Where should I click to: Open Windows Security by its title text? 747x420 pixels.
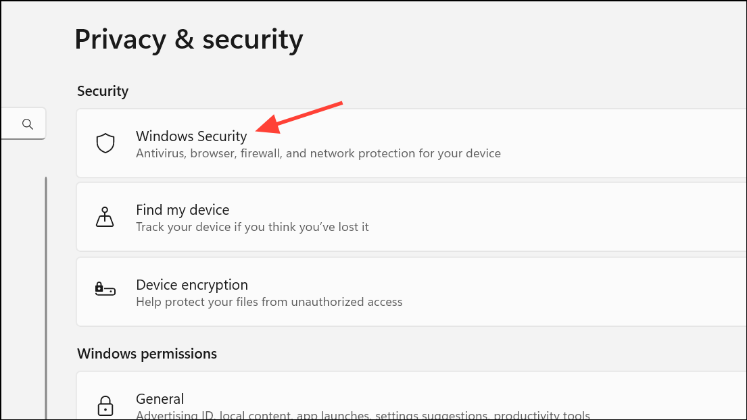(191, 136)
